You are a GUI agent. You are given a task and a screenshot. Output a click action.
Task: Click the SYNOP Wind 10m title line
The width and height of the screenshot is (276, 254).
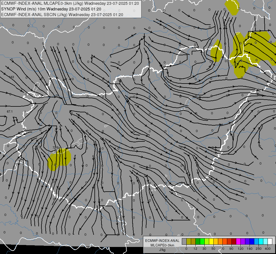tap(51, 9)
